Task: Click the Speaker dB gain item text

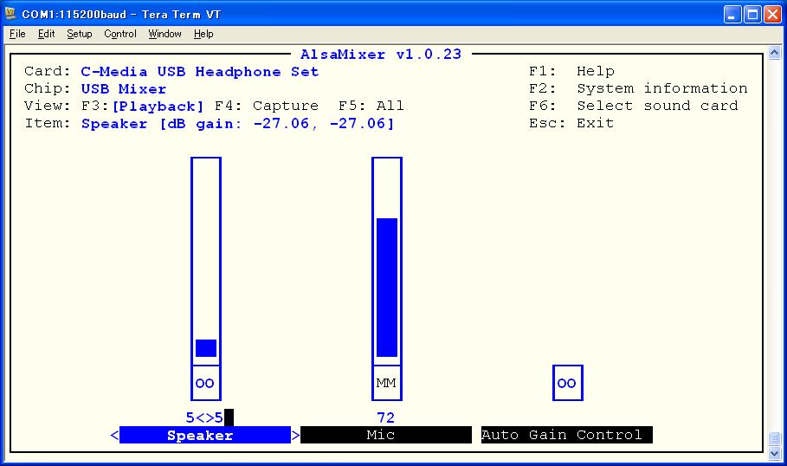Action: [x=238, y=124]
